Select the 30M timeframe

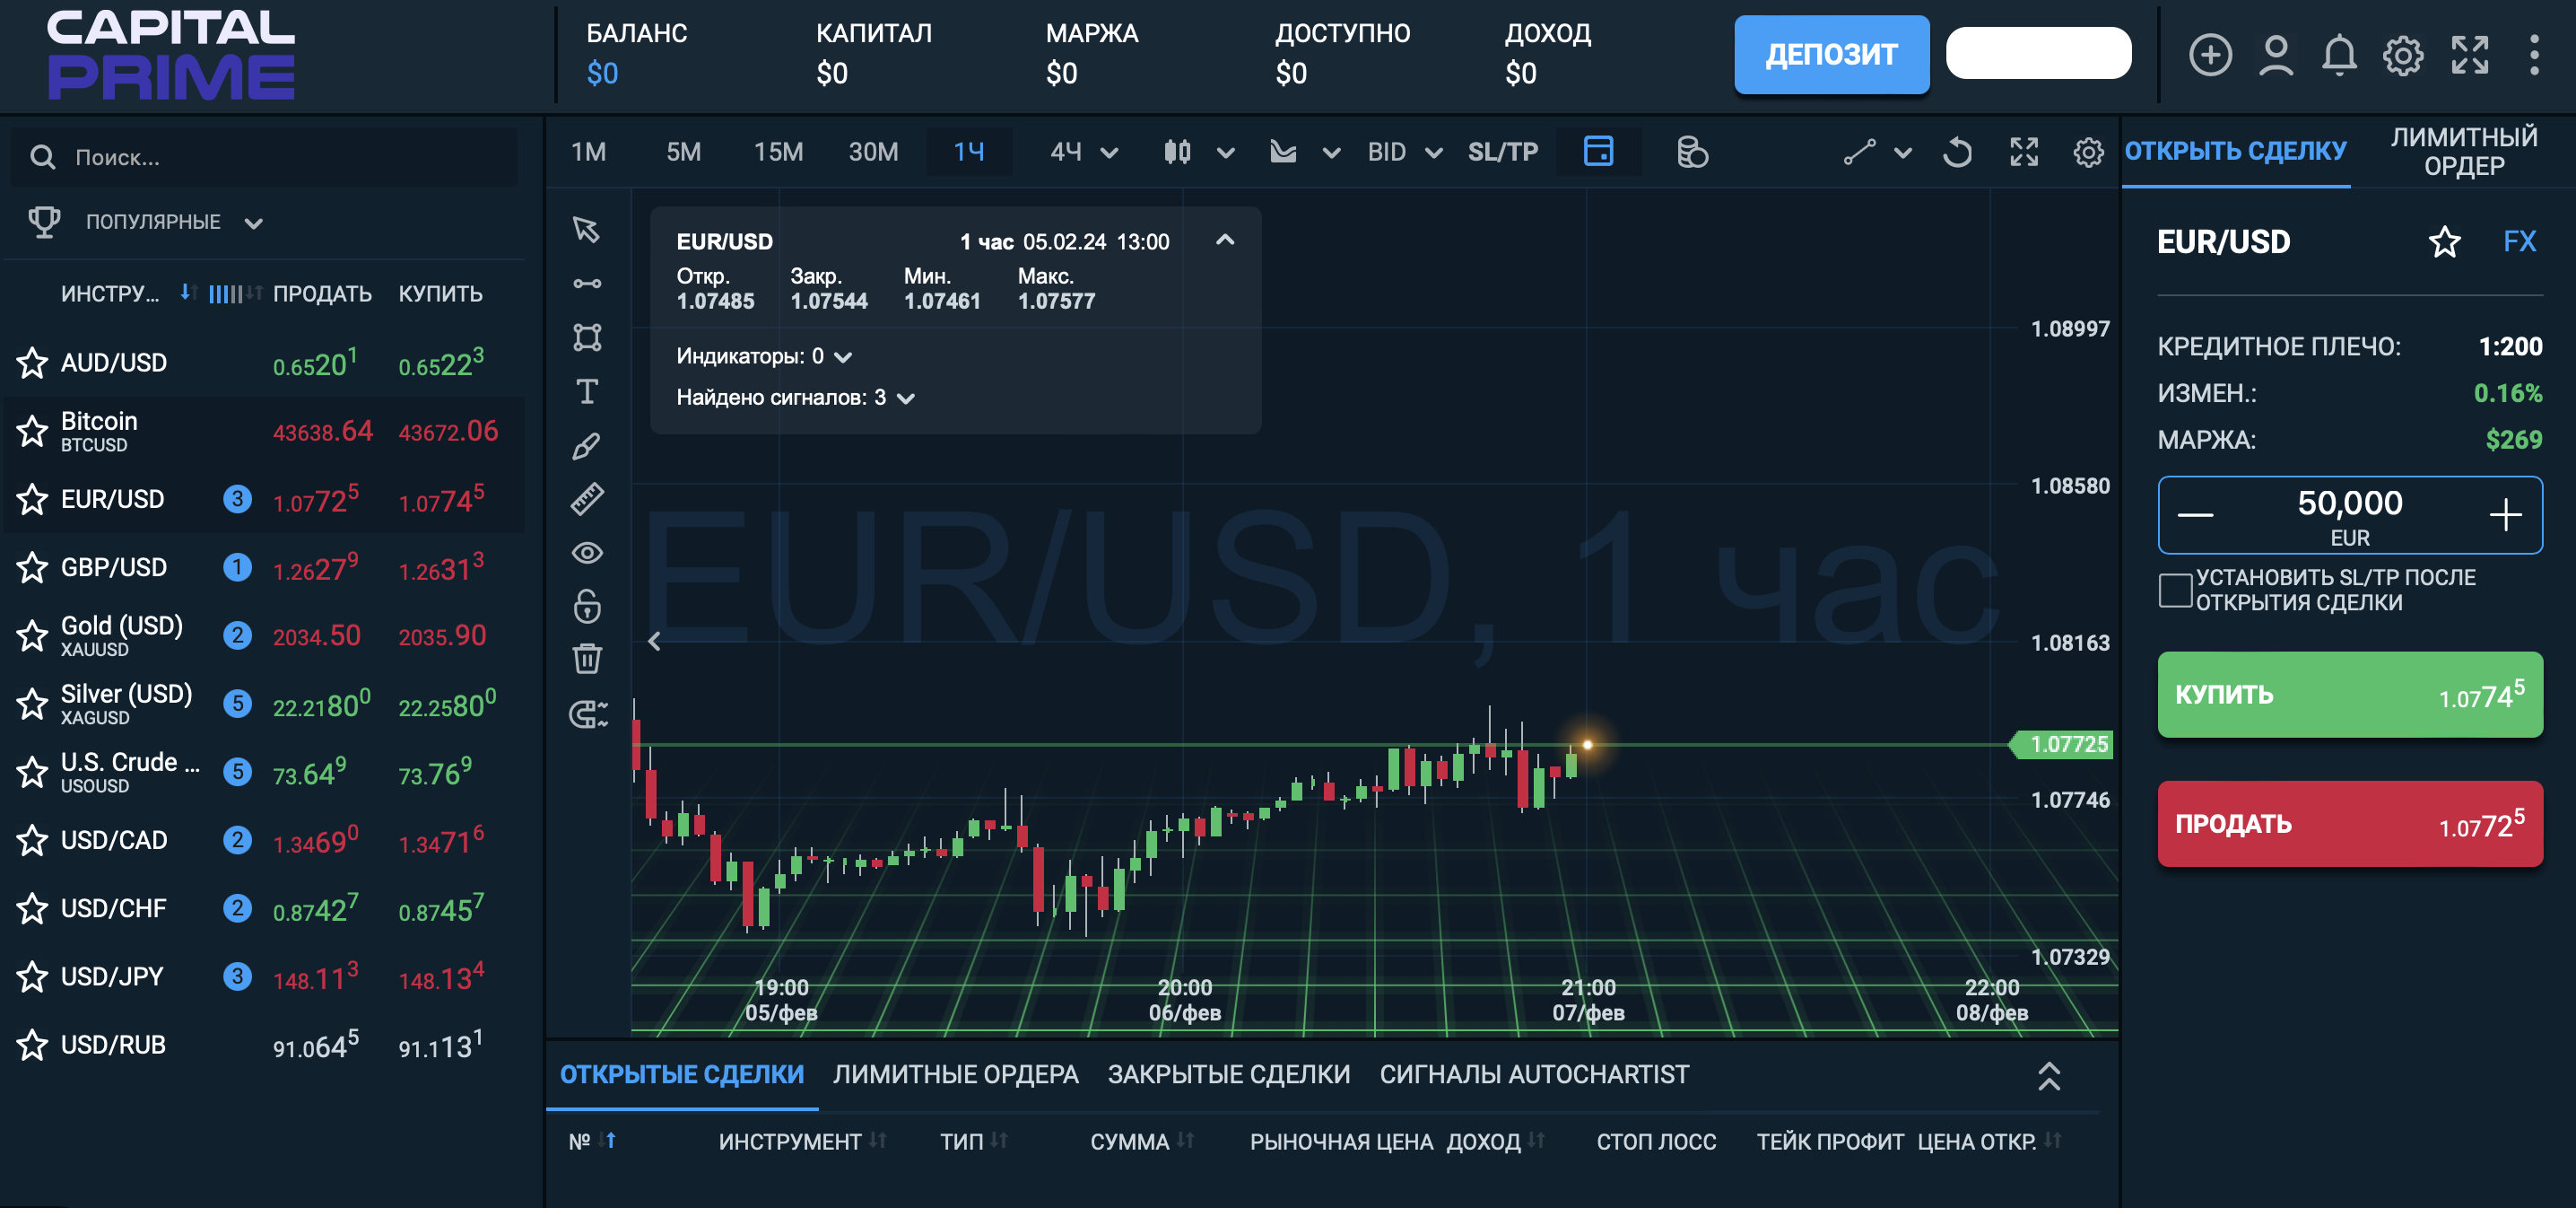click(x=873, y=153)
